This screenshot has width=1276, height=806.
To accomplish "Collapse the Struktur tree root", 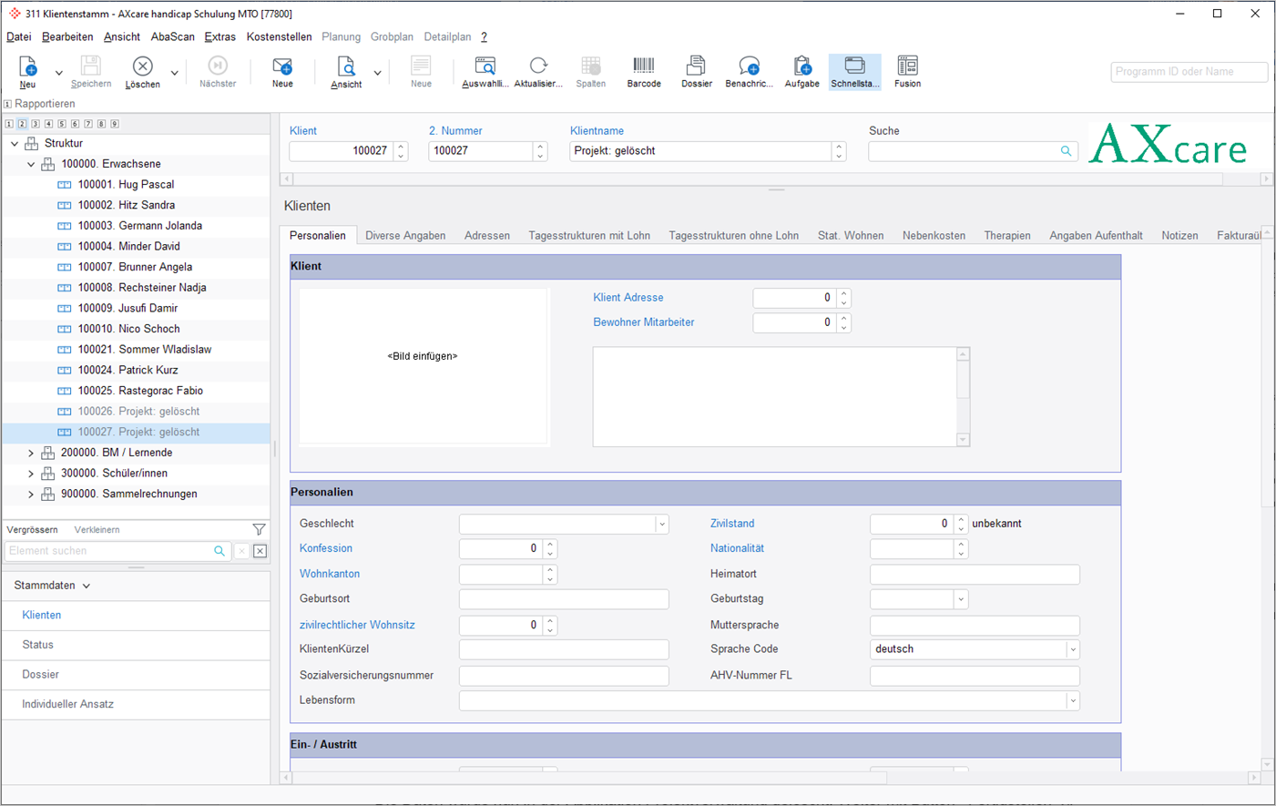I will tap(15, 144).
